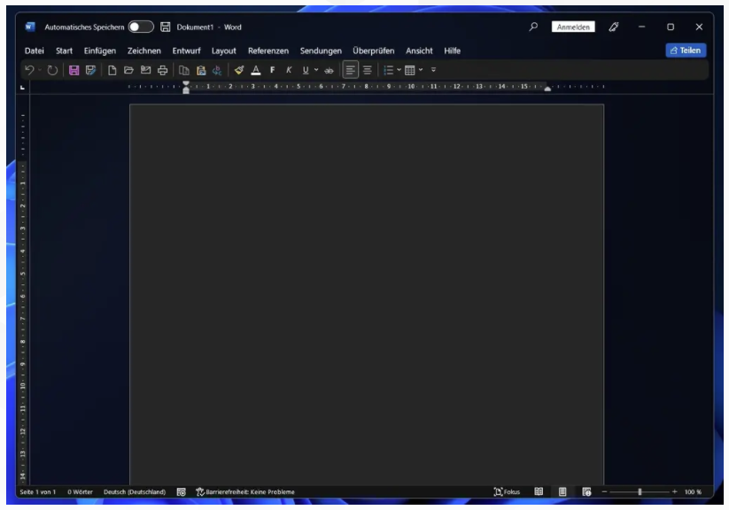The width and height of the screenshot is (729, 510).
Task: Click the pink Save icon in toolbar
Action: coord(74,70)
